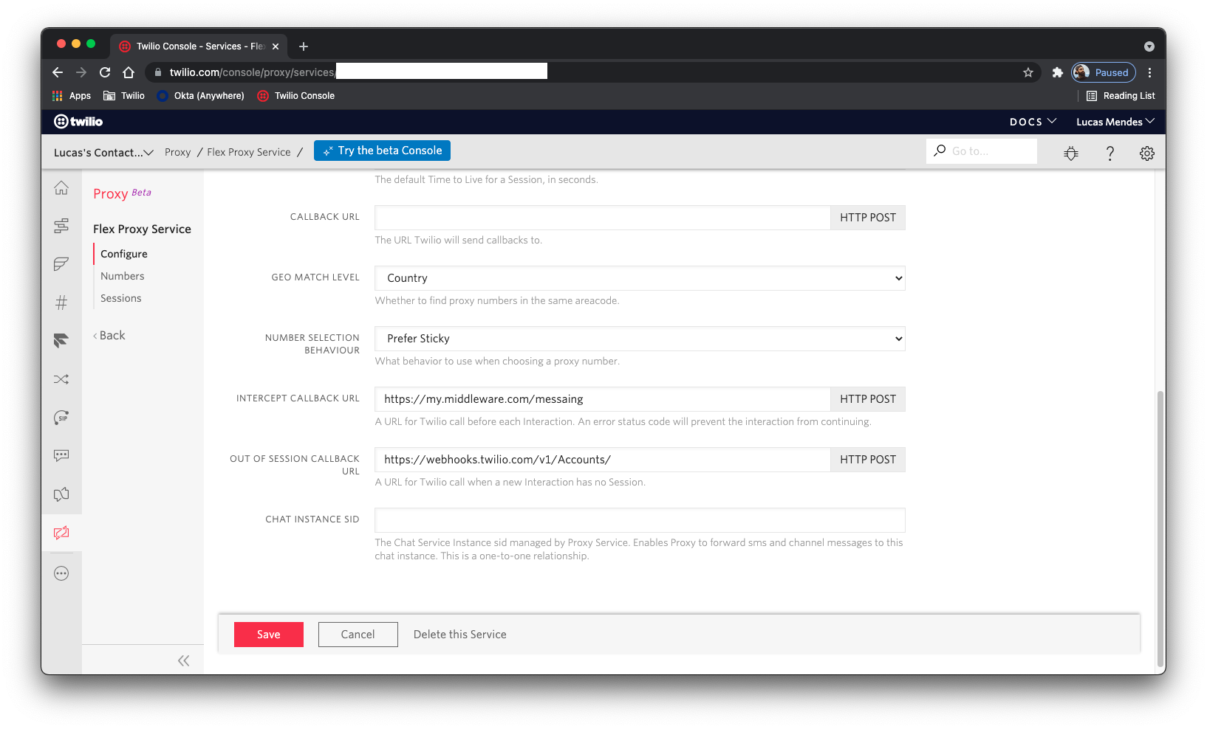
Task: Click the Out of Session Callback URL field
Action: coord(602,460)
